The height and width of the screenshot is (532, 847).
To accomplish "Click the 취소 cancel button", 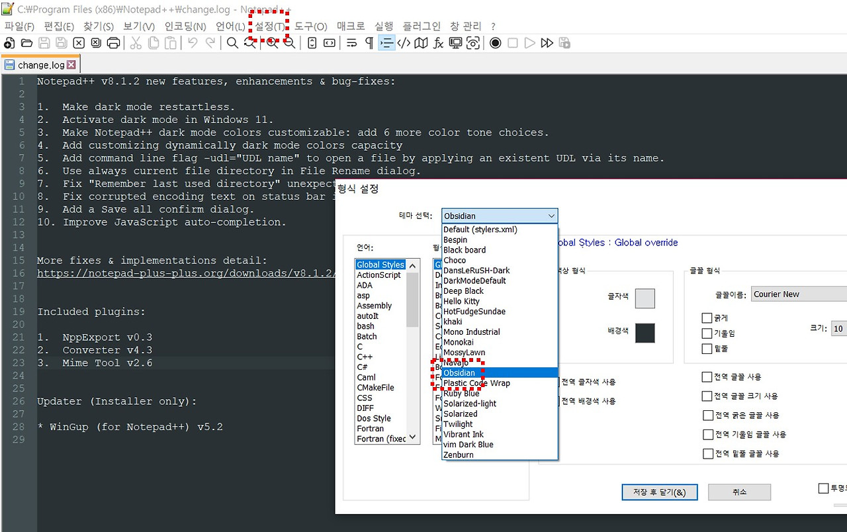I will [x=739, y=492].
